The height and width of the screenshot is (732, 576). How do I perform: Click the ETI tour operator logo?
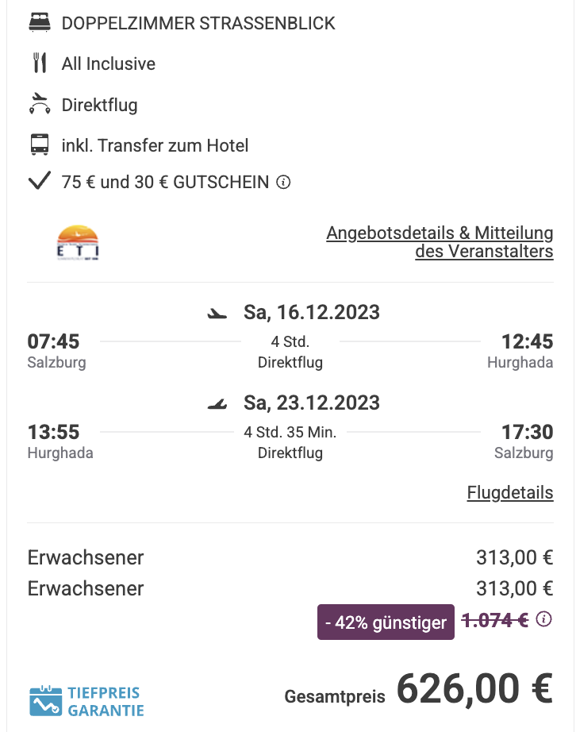78,242
